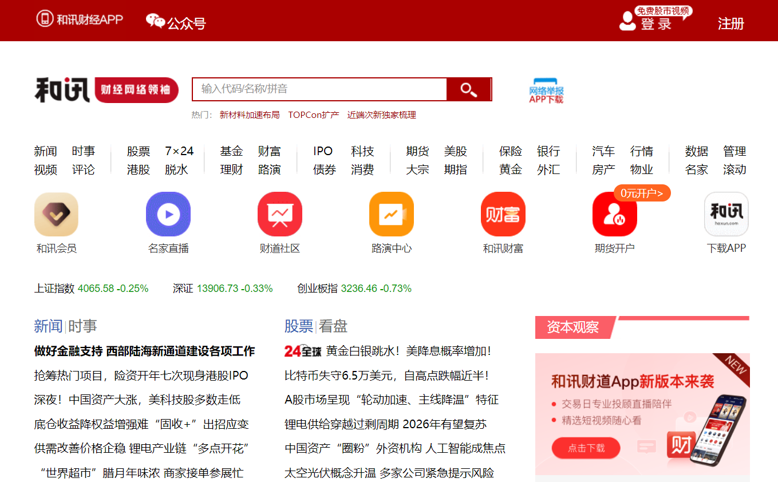
Task: Open the 名家直播 play icon
Action: [168, 214]
